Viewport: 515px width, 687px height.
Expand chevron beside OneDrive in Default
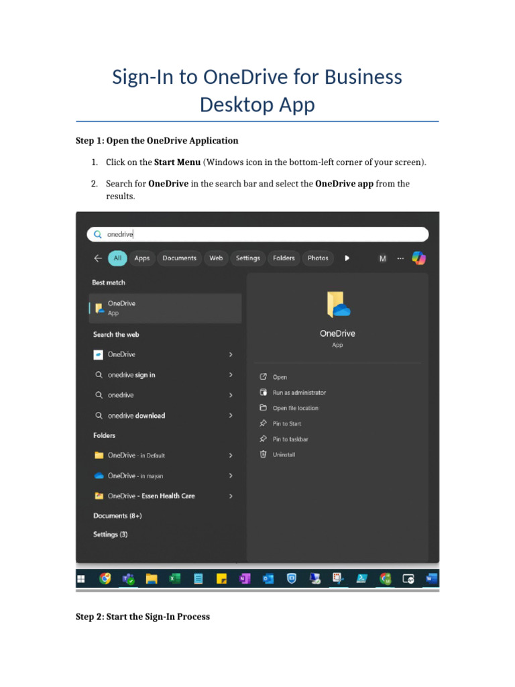pos(231,456)
